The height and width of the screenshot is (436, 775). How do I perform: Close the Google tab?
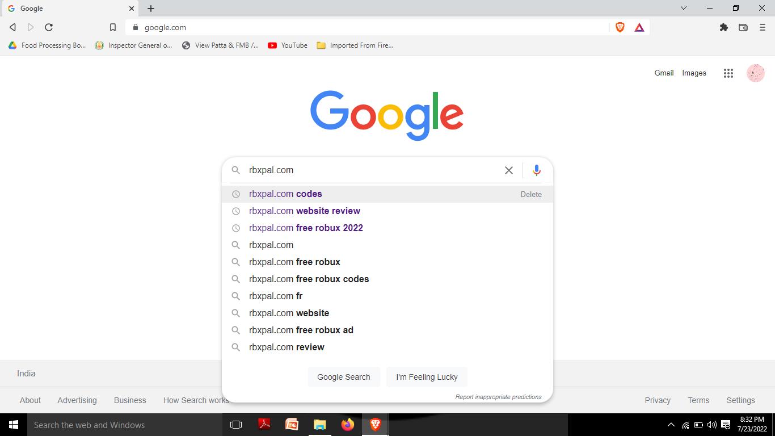coord(132,9)
